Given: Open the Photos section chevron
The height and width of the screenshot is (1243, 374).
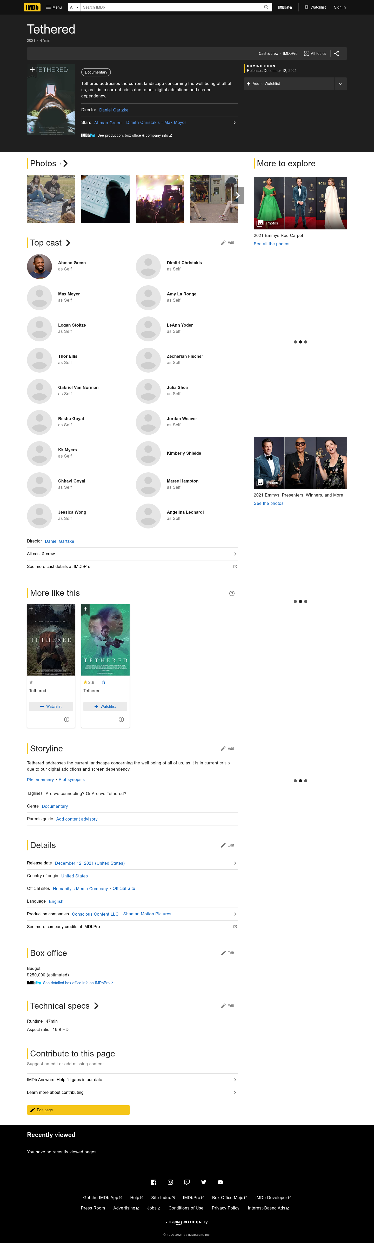Looking at the screenshot, I should click(x=65, y=164).
